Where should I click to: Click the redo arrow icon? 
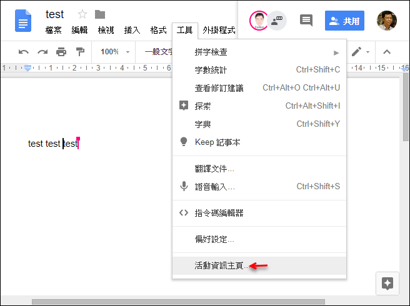point(42,52)
